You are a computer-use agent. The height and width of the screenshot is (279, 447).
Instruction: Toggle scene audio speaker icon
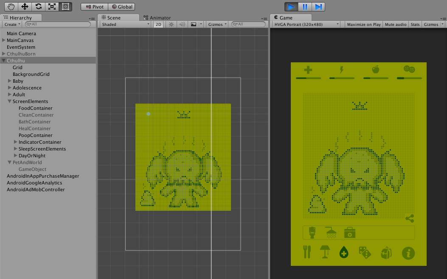[182, 24]
